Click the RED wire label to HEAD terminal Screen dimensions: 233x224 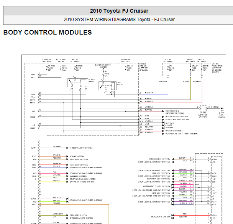(x=185, y=214)
